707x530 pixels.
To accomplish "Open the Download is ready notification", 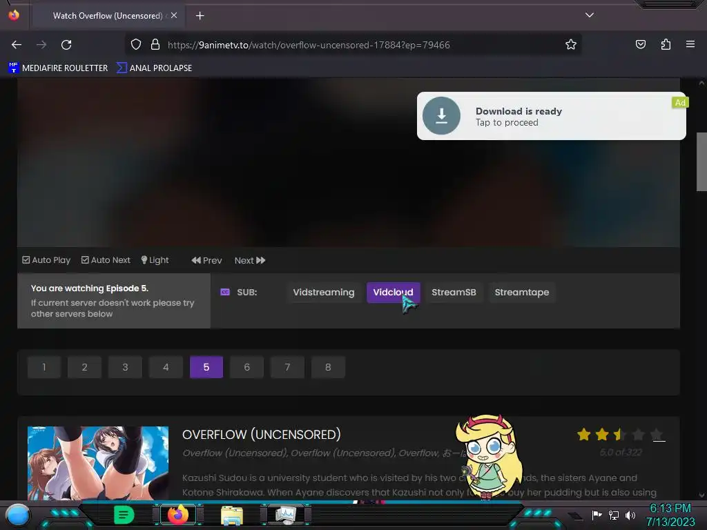I will 552,116.
